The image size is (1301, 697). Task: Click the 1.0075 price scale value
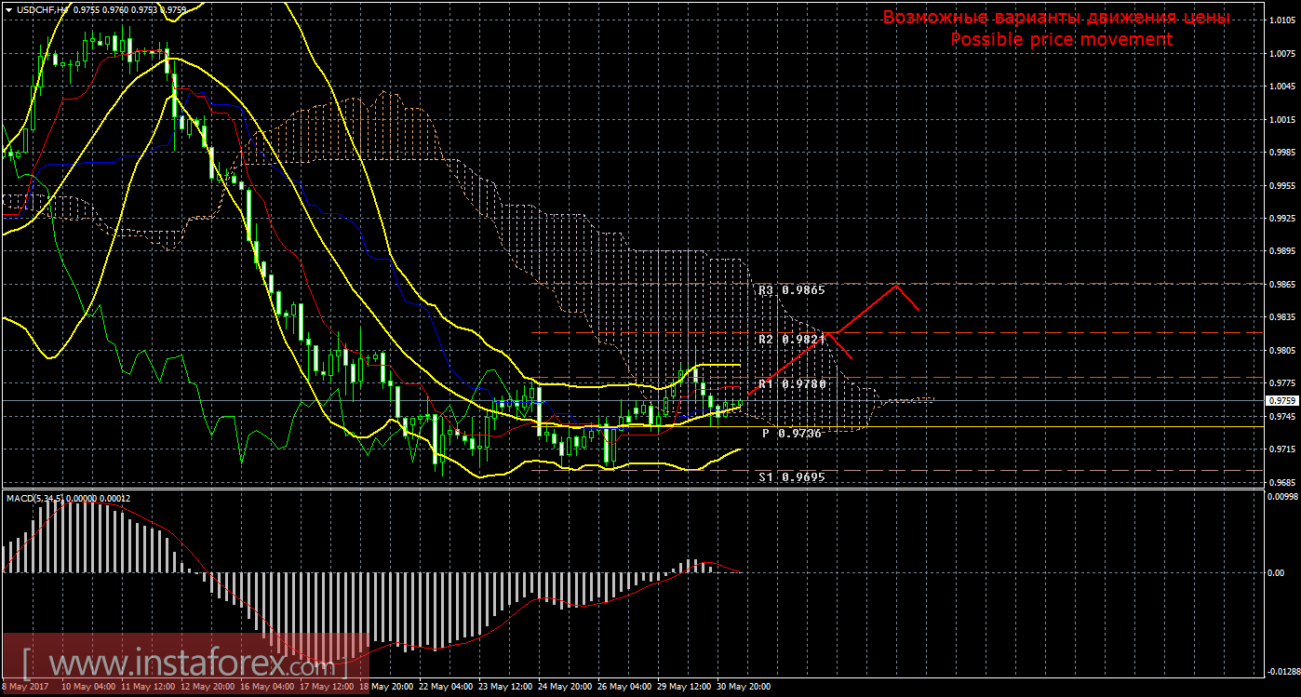pyautogui.click(x=1281, y=53)
